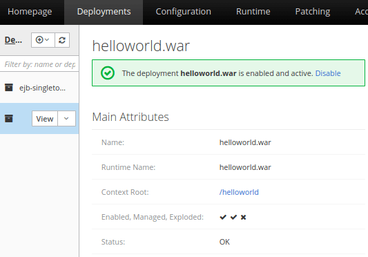Screen dimensions: 368x257
Task: Click the Disable link
Action: [x=328, y=73]
